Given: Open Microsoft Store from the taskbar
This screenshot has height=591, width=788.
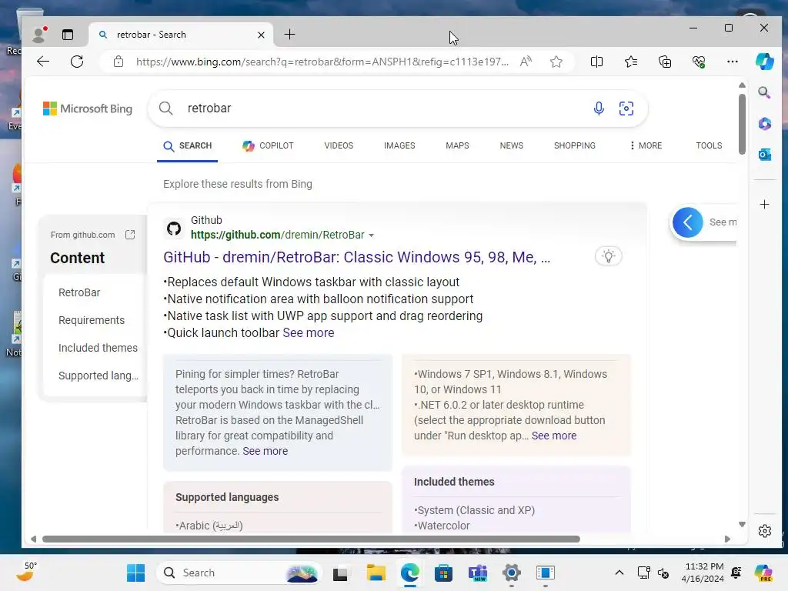Looking at the screenshot, I should coord(443,573).
